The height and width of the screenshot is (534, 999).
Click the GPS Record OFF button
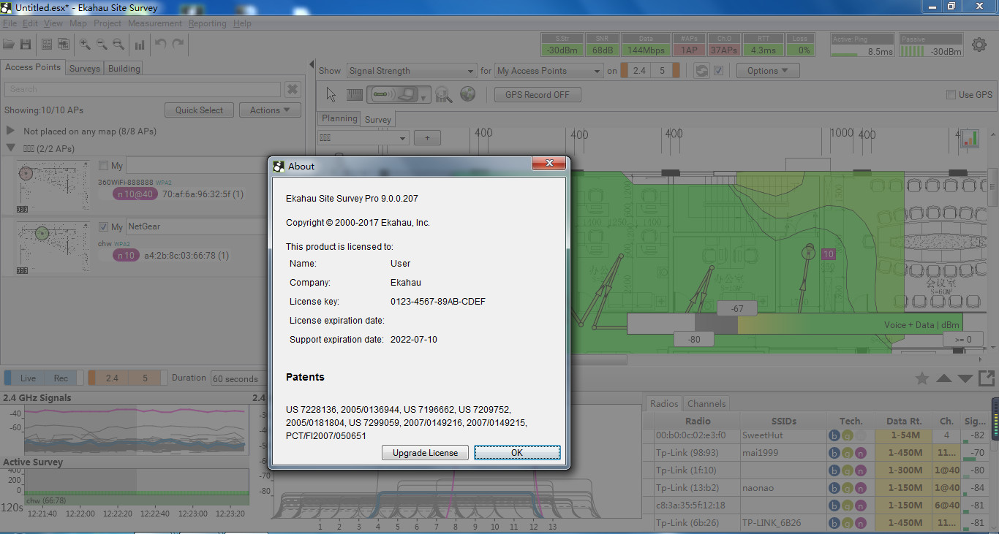click(x=538, y=94)
